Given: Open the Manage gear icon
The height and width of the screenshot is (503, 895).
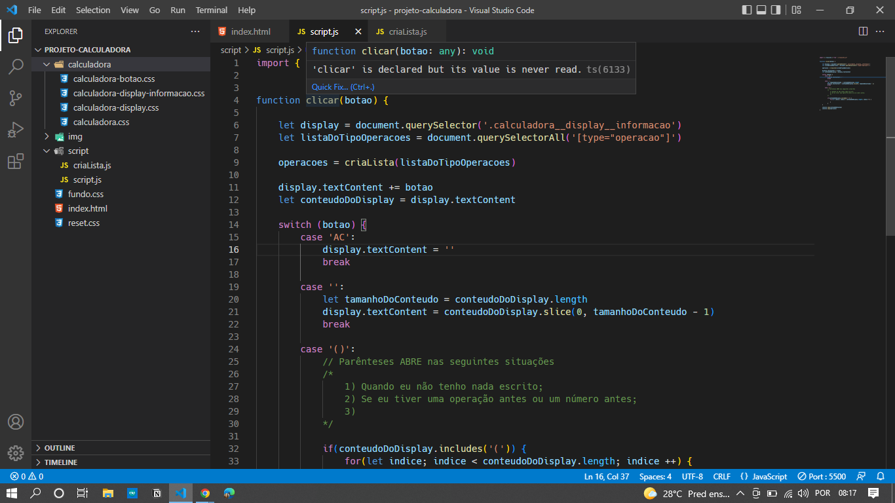Looking at the screenshot, I should (16, 453).
